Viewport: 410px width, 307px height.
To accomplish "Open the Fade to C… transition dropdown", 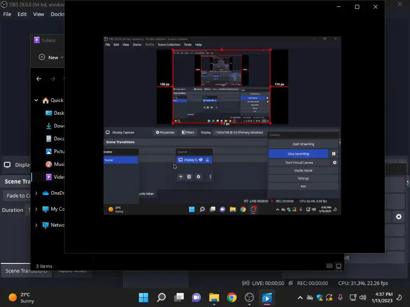I will coord(17,195).
